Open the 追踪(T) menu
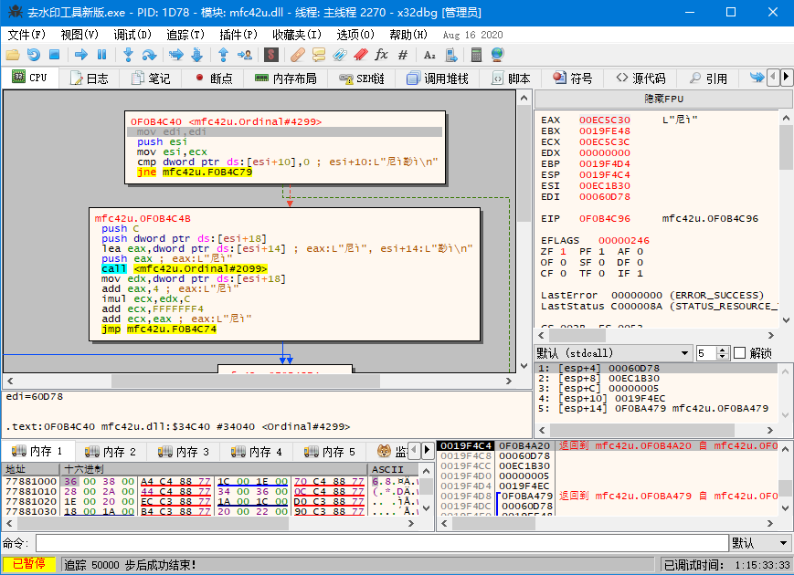Viewport: 794px width, 575px height. coord(185,35)
